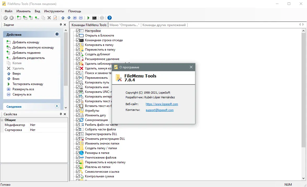
Task: Collapse the 'Действия' panel with chevron
Action: [57, 34]
